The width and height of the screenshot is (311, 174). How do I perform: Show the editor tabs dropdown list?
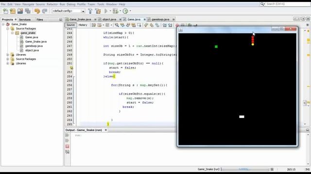[303, 19]
